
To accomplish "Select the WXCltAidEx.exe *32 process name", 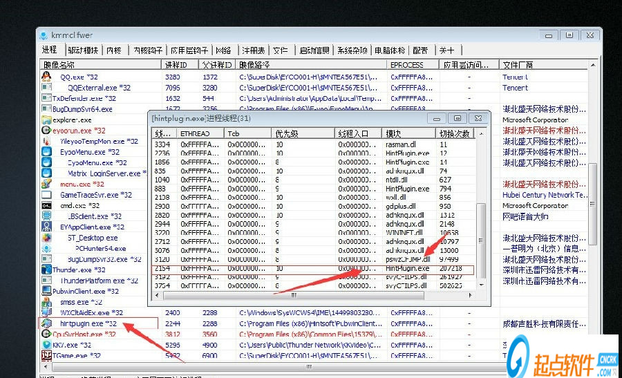I will click(92, 312).
